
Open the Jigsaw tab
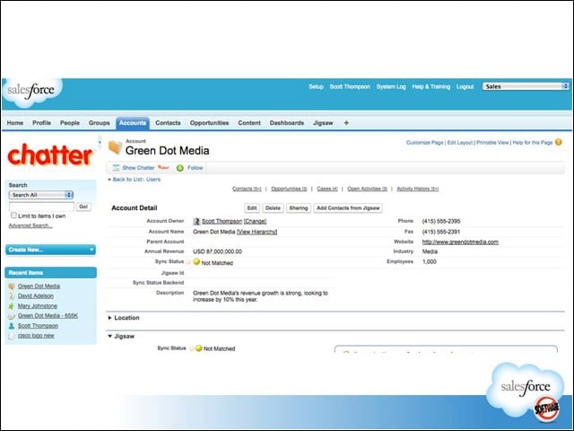pos(323,123)
